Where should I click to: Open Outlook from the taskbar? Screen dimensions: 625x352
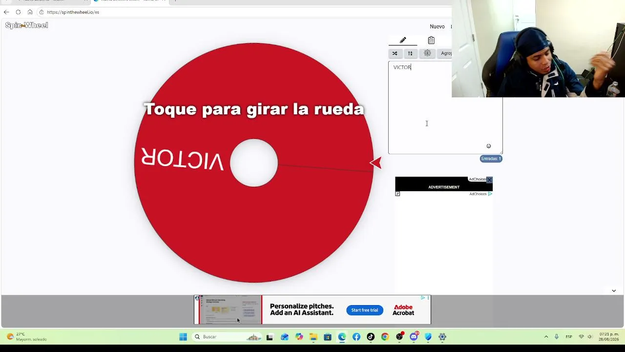tap(285, 337)
